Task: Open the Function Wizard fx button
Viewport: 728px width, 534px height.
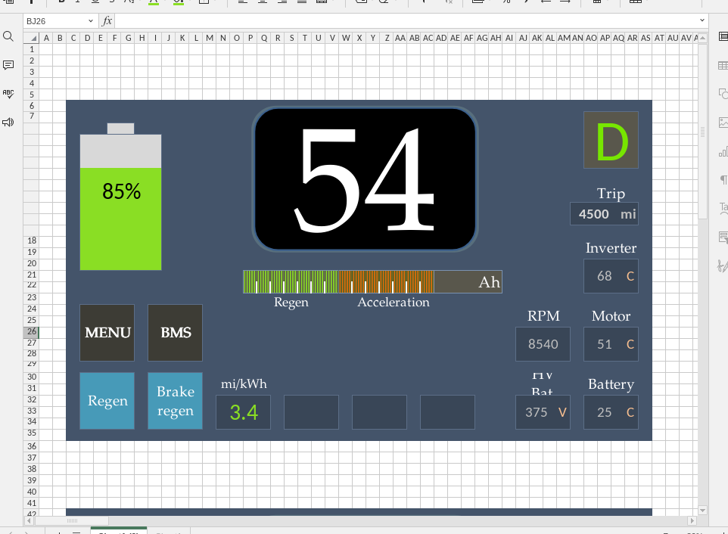Action: click(107, 21)
